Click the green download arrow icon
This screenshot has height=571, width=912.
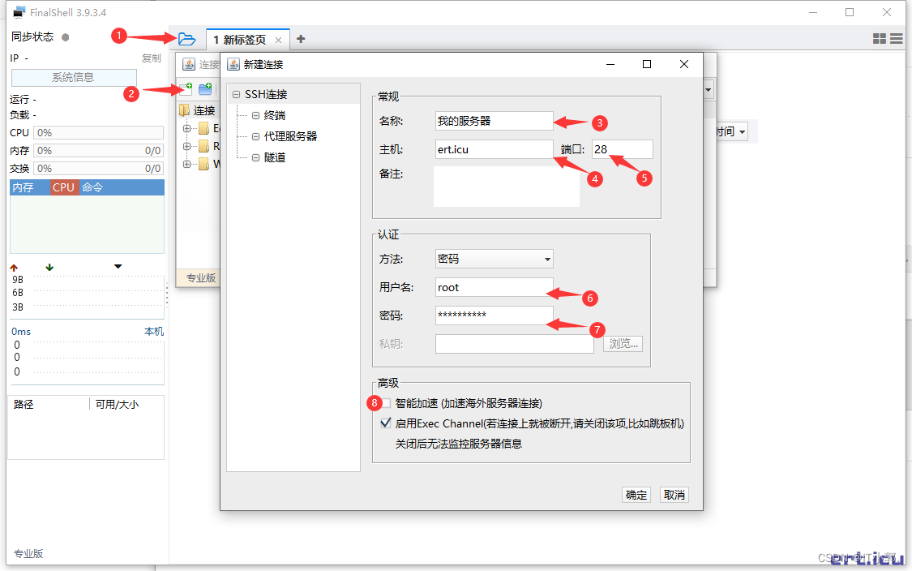[49, 267]
